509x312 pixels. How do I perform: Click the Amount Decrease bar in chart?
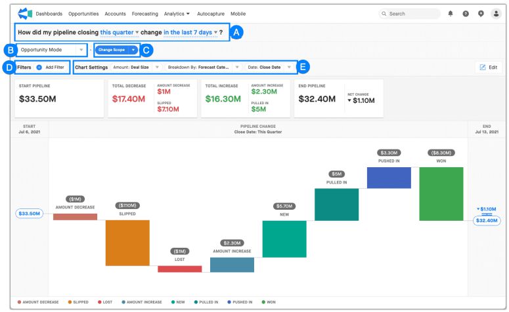coord(75,217)
